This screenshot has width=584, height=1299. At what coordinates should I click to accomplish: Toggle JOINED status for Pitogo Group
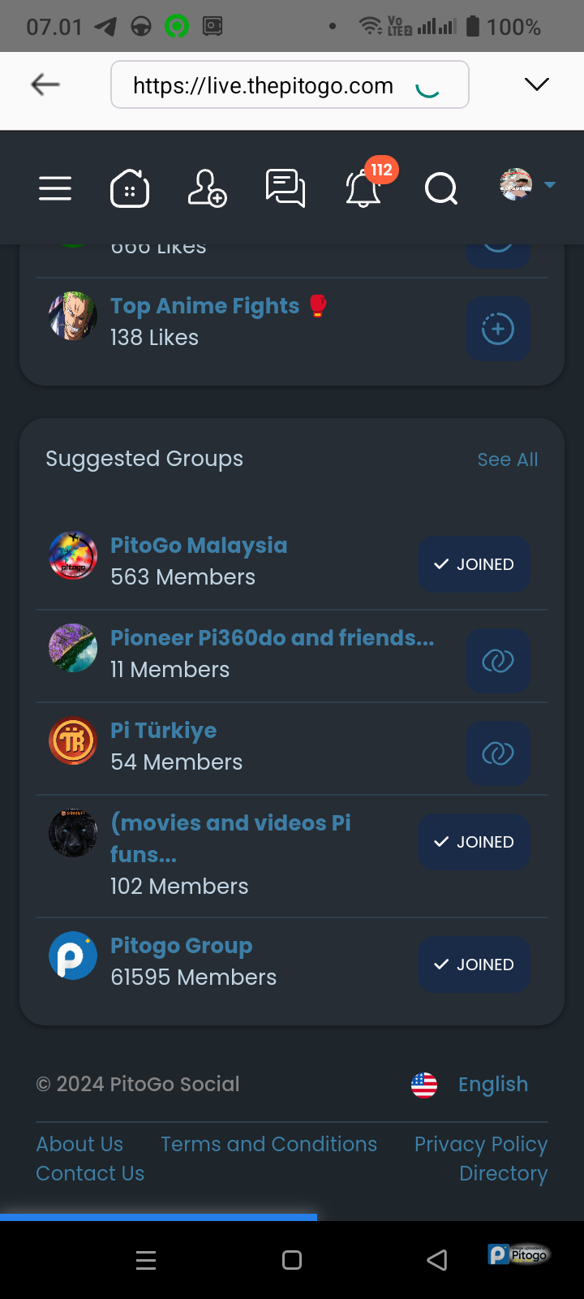coord(474,965)
